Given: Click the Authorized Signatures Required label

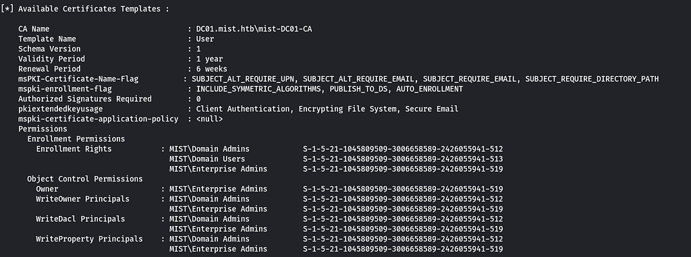Looking at the screenshot, I should pyautogui.click(x=85, y=98).
